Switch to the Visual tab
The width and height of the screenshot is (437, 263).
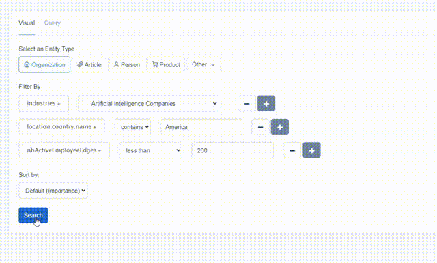click(x=27, y=23)
